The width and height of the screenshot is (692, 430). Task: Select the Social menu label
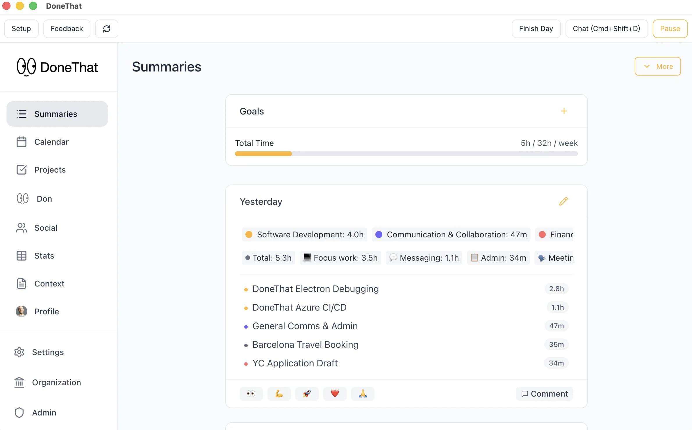click(46, 228)
